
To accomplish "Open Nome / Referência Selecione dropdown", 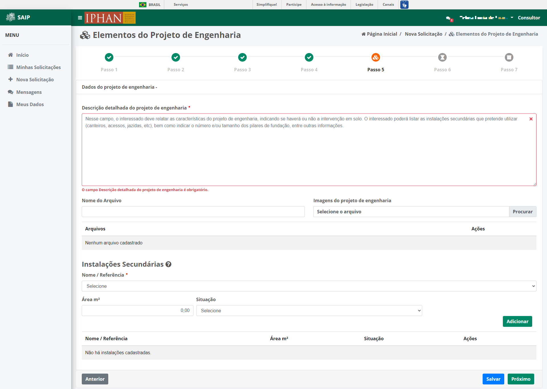I will pos(309,286).
